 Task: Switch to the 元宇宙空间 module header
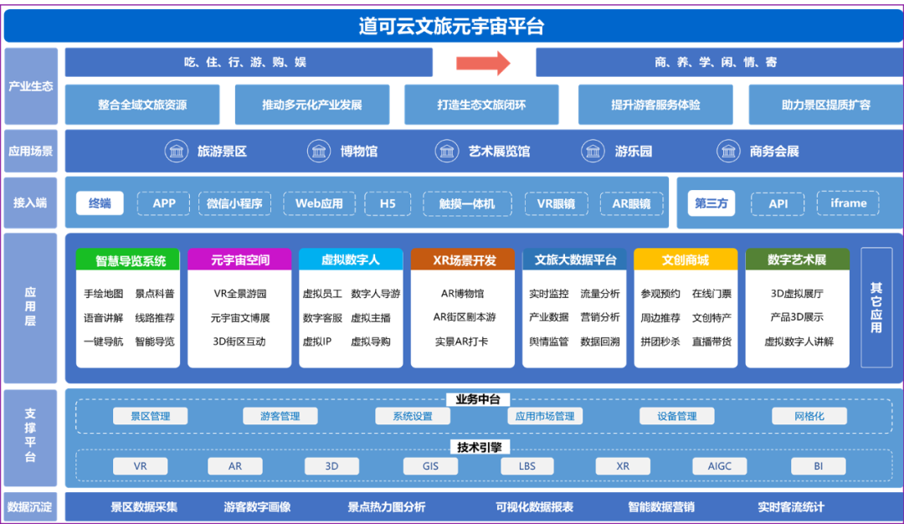[x=239, y=259]
